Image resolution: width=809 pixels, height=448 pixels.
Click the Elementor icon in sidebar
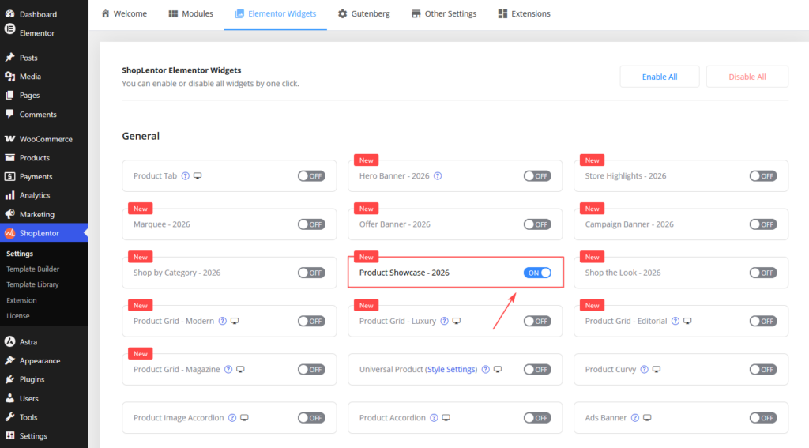click(x=9, y=29)
